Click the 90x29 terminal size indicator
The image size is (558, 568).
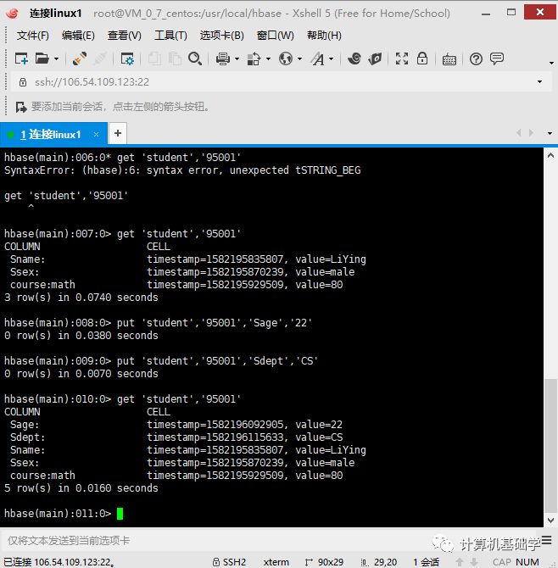tap(324, 562)
